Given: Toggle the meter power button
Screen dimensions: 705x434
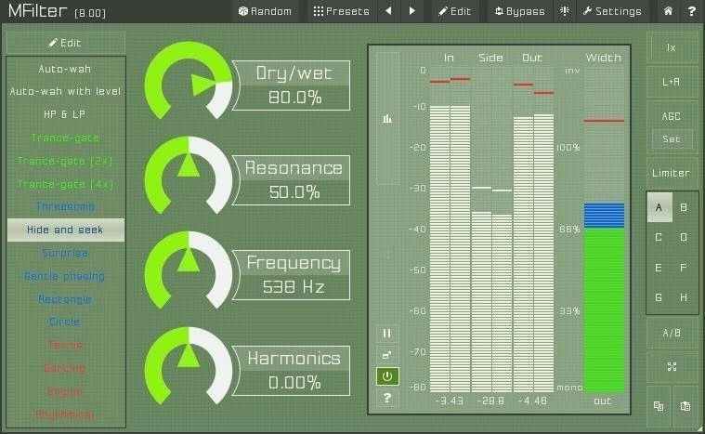Looking at the screenshot, I should pyautogui.click(x=387, y=376).
